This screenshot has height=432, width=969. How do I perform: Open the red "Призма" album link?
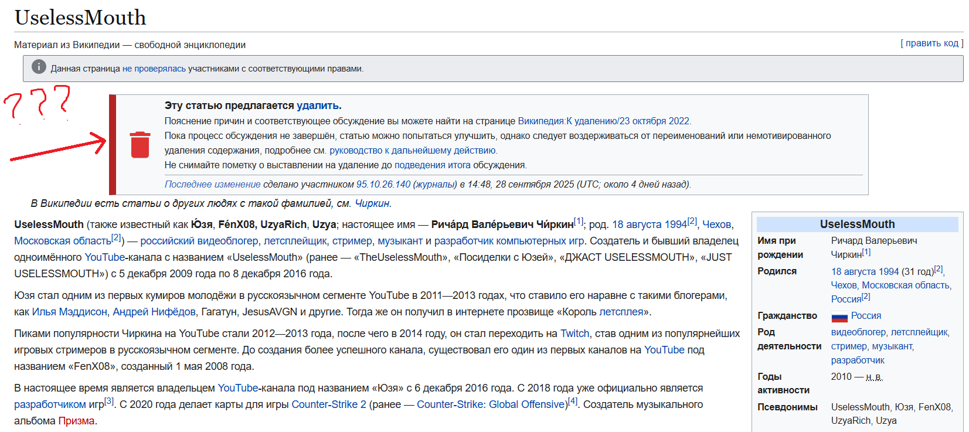[76, 421]
